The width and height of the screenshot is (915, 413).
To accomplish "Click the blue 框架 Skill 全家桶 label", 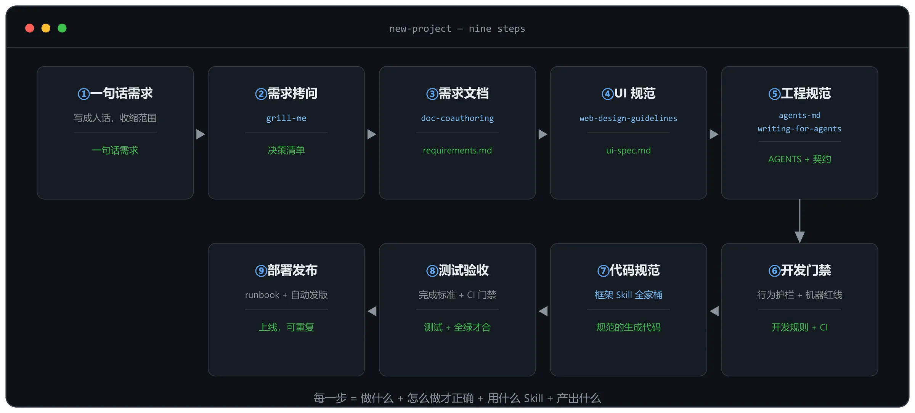I will click(x=629, y=295).
